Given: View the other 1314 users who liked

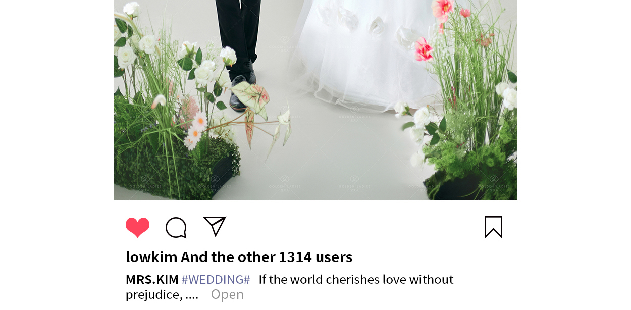Looking at the screenshot, I should pyautogui.click(x=267, y=257).
